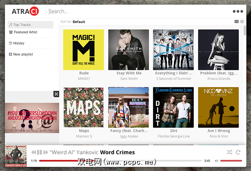The image size is (251, 171).
Task: Open the three-dot options menu
Action: [x=238, y=11]
